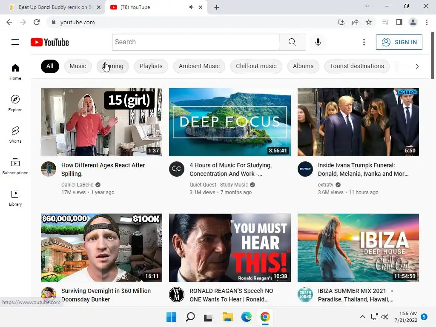The height and width of the screenshot is (327, 436).
Task: Open '4 Hours of Music For Studying' title
Action: point(230,169)
